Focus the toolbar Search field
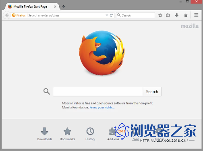The image size is (203, 151). pyautogui.click(x=135, y=15)
